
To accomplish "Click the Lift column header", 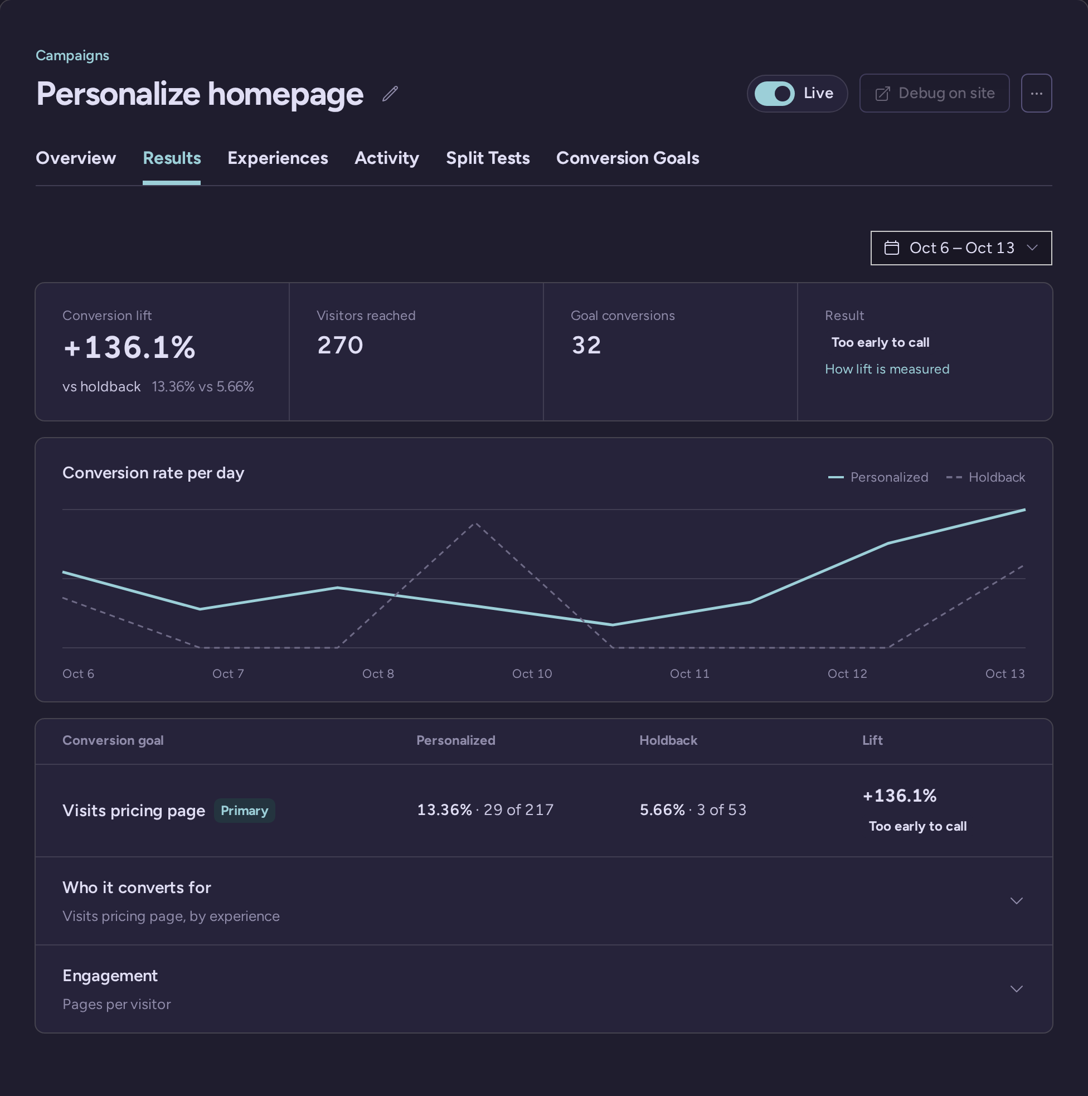I will [872, 740].
